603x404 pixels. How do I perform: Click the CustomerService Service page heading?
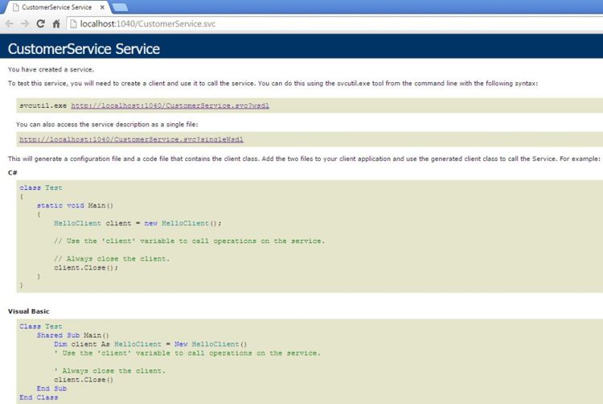click(84, 49)
